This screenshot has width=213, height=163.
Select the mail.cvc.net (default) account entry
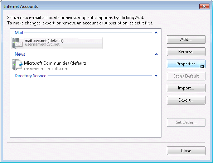click(x=57, y=43)
